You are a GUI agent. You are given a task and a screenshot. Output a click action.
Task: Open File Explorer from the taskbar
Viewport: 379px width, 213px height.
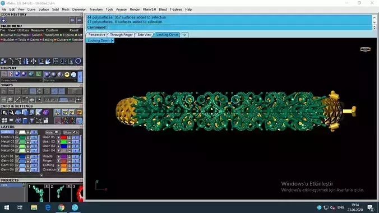pos(34,207)
